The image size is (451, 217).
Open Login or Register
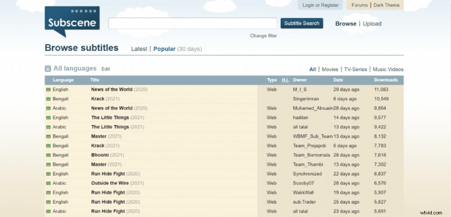[320, 5]
